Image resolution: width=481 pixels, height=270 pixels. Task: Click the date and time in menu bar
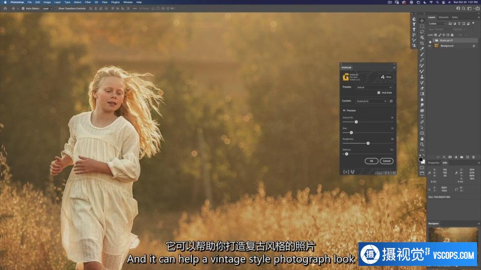(x=466, y=2)
